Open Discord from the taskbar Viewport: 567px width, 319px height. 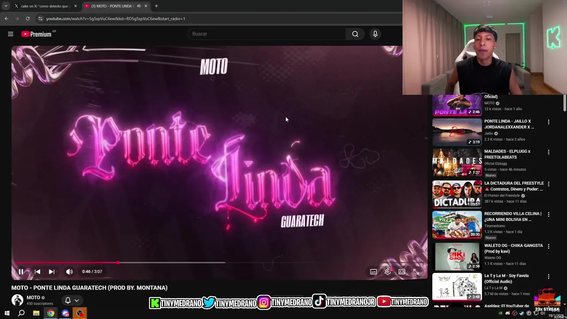[65, 314]
